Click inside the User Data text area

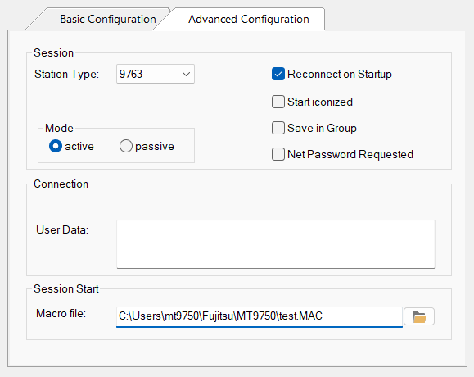[276, 244]
